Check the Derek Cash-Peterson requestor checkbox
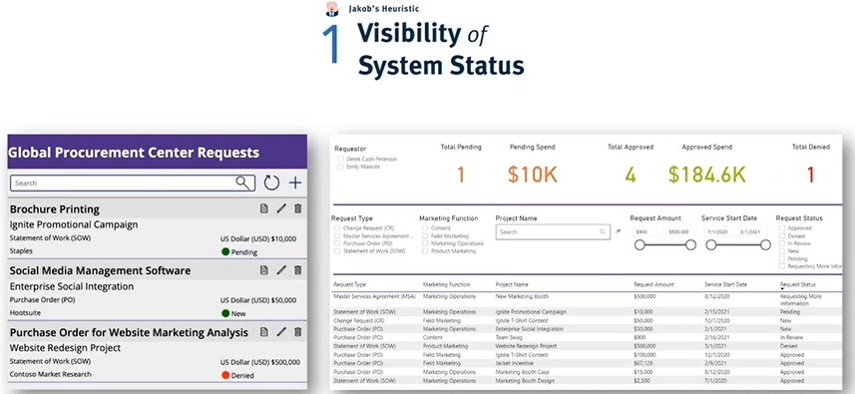Image resolution: width=855 pixels, height=394 pixels. tap(340, 160)
